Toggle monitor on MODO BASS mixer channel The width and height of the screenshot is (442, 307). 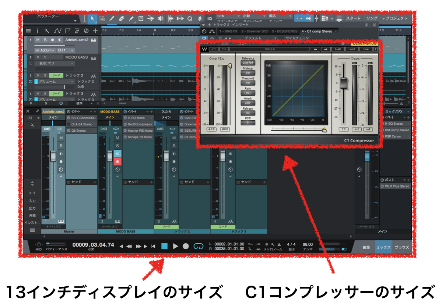pyautogui.click(x=117, y=154)
